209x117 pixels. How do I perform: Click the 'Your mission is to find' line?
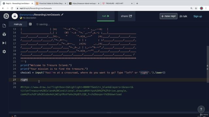click(54, 69)
